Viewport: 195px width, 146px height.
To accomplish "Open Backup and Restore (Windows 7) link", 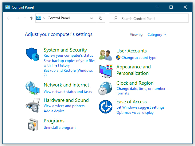I will (x=68, y=73).
